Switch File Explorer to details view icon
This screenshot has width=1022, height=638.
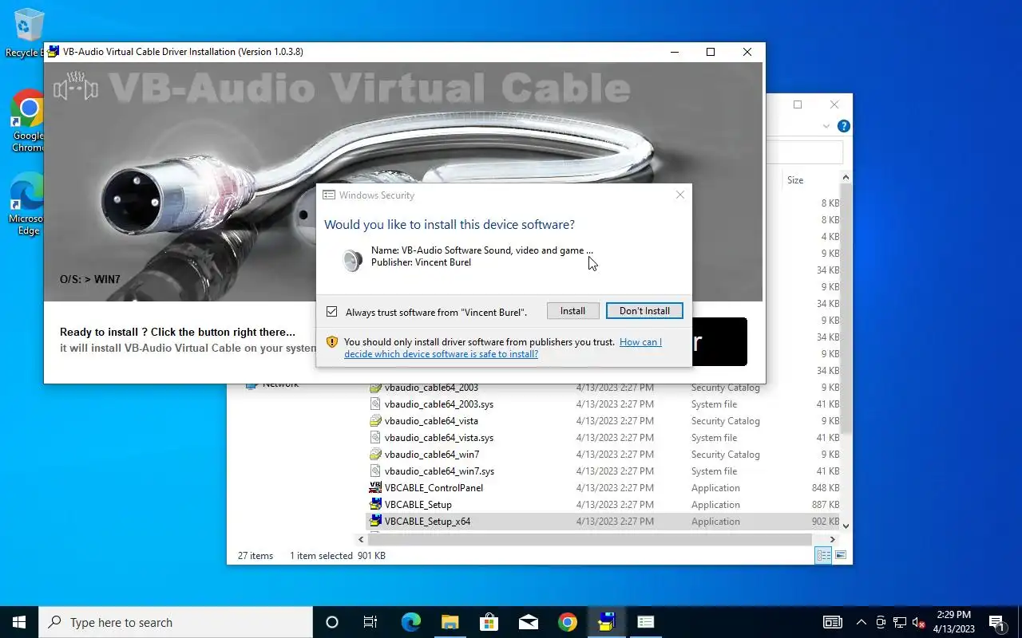(x=824, y=555)
